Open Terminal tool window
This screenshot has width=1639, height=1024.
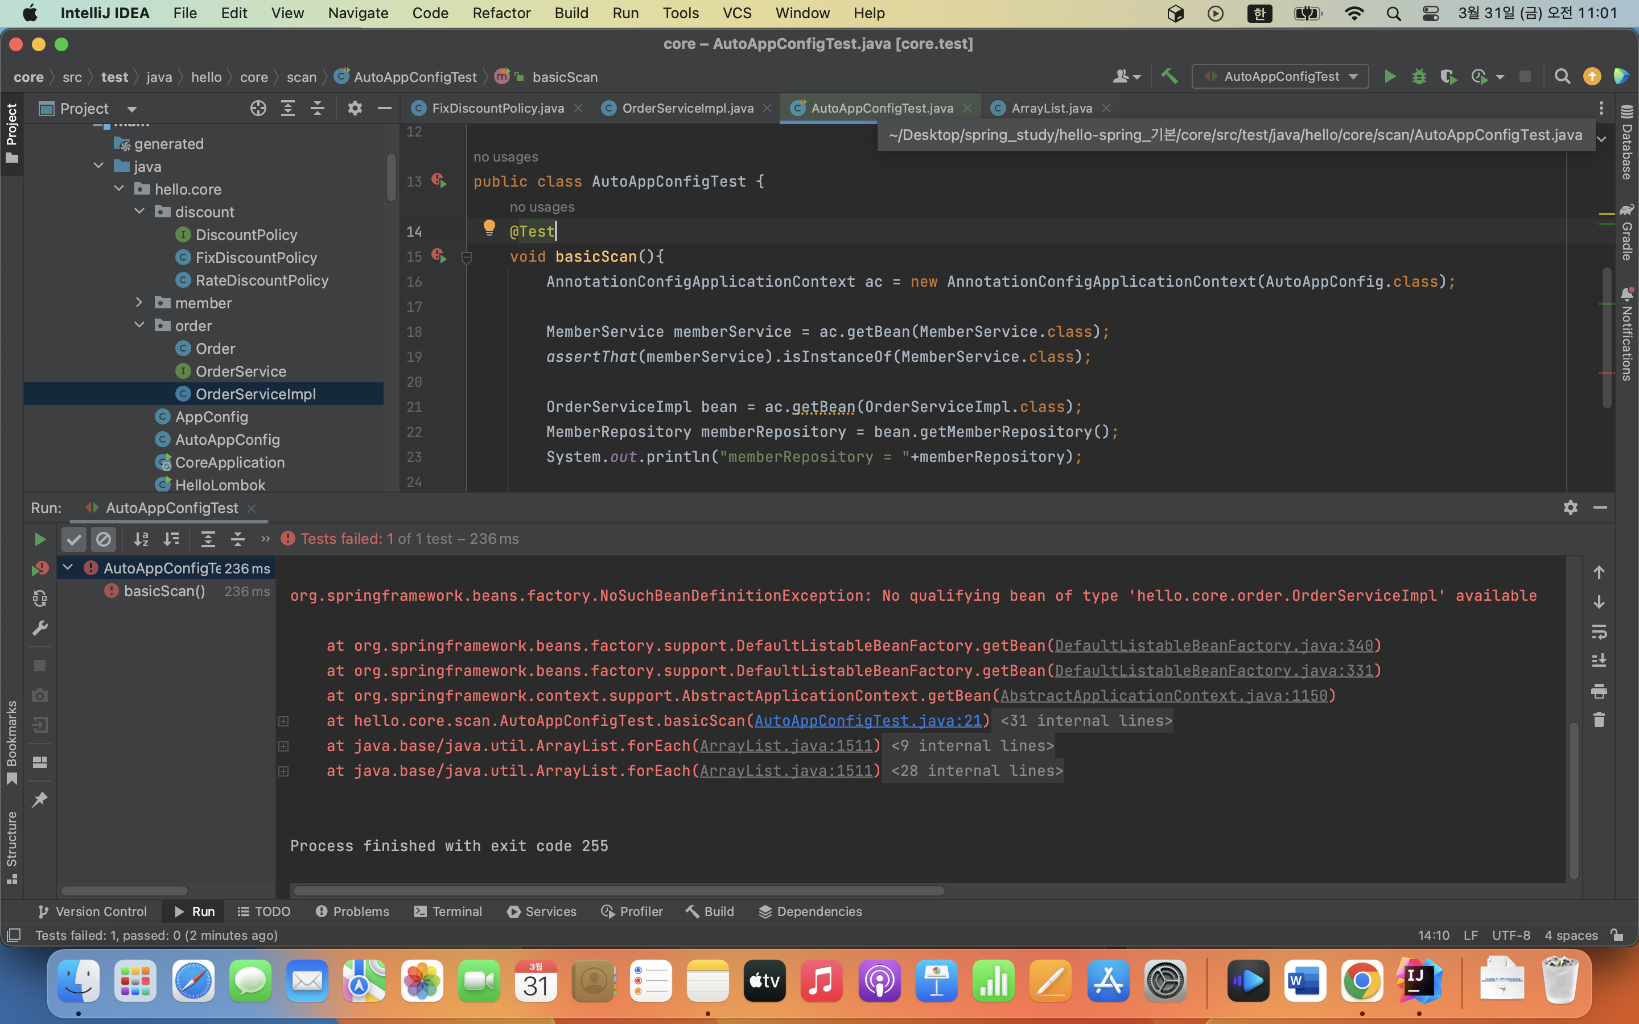[x=448, y=911]
